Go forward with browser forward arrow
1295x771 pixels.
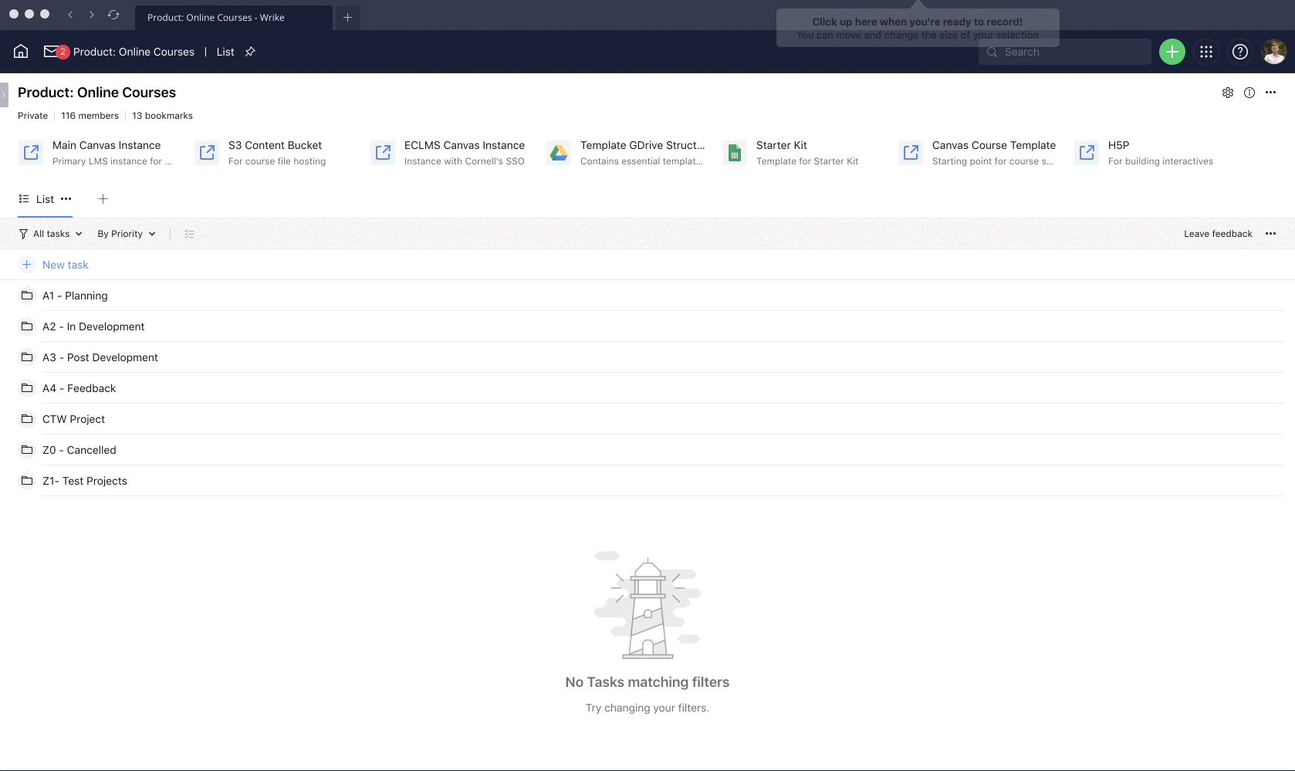[92, 15]
